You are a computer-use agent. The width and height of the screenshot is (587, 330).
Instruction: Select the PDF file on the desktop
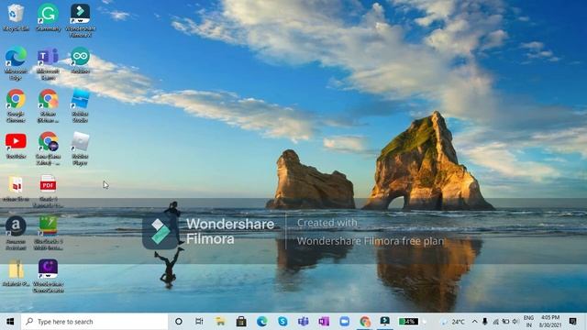(x=48, y=191)
